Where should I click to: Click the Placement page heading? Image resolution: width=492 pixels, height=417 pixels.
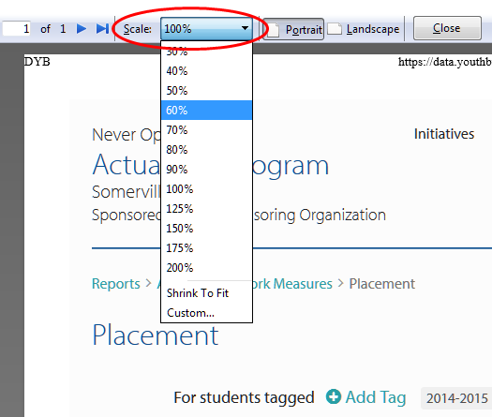tap(156, 335)
